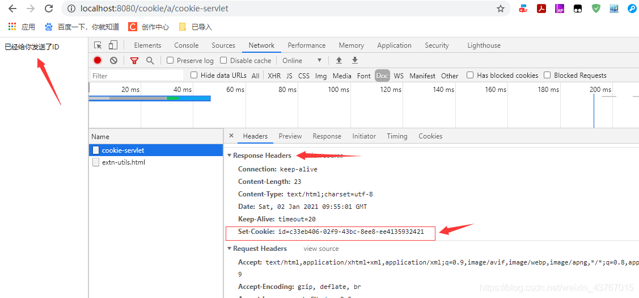Enable the Preserve log checkbox
Image resolution: width=639 pixels, height=298 pixels.
[x=170, y=60]
